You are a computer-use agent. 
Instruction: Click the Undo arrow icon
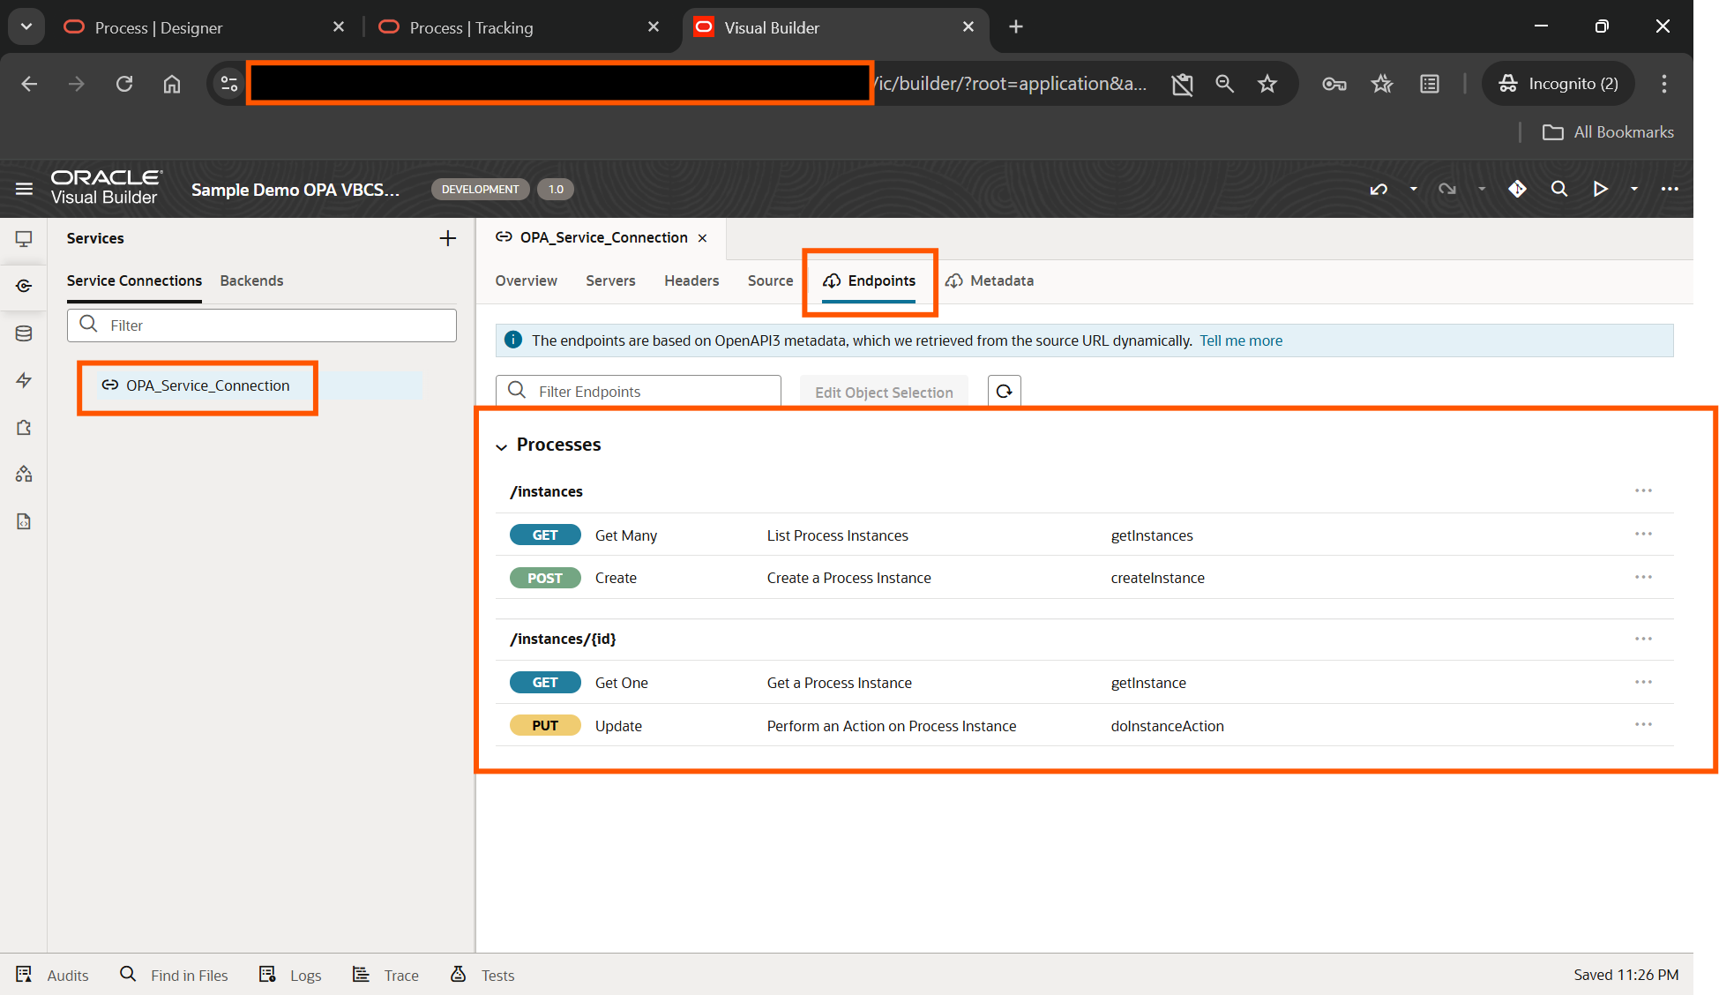coord(1379,189)
